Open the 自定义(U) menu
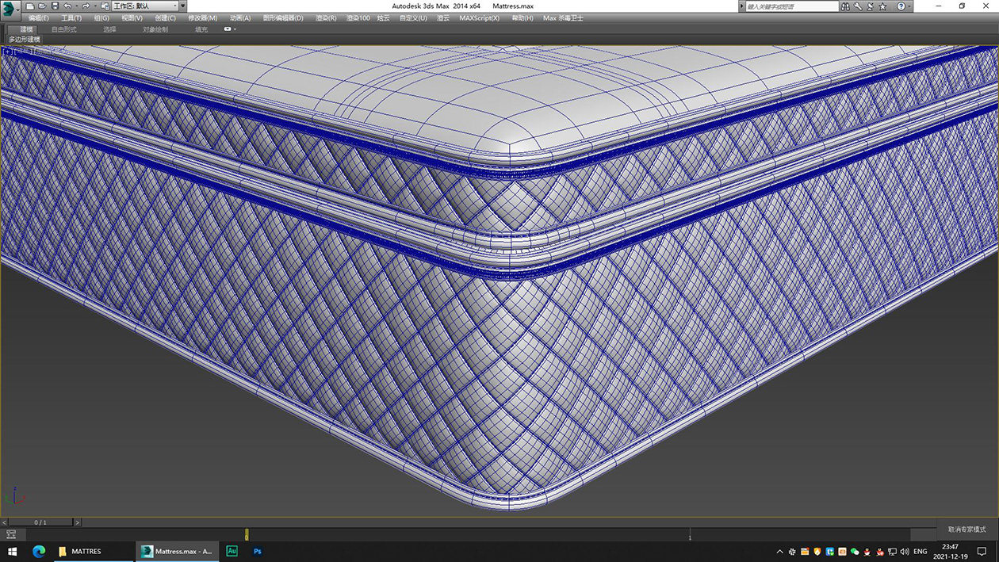The image size is (999, 562). (413, 17)
